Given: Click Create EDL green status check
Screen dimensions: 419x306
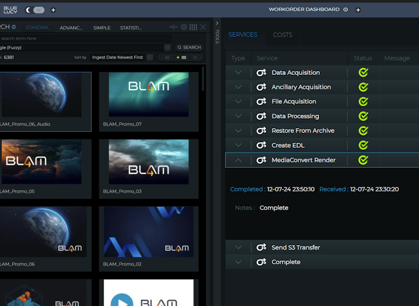Looking at the screenshot, I should point(363,145).
